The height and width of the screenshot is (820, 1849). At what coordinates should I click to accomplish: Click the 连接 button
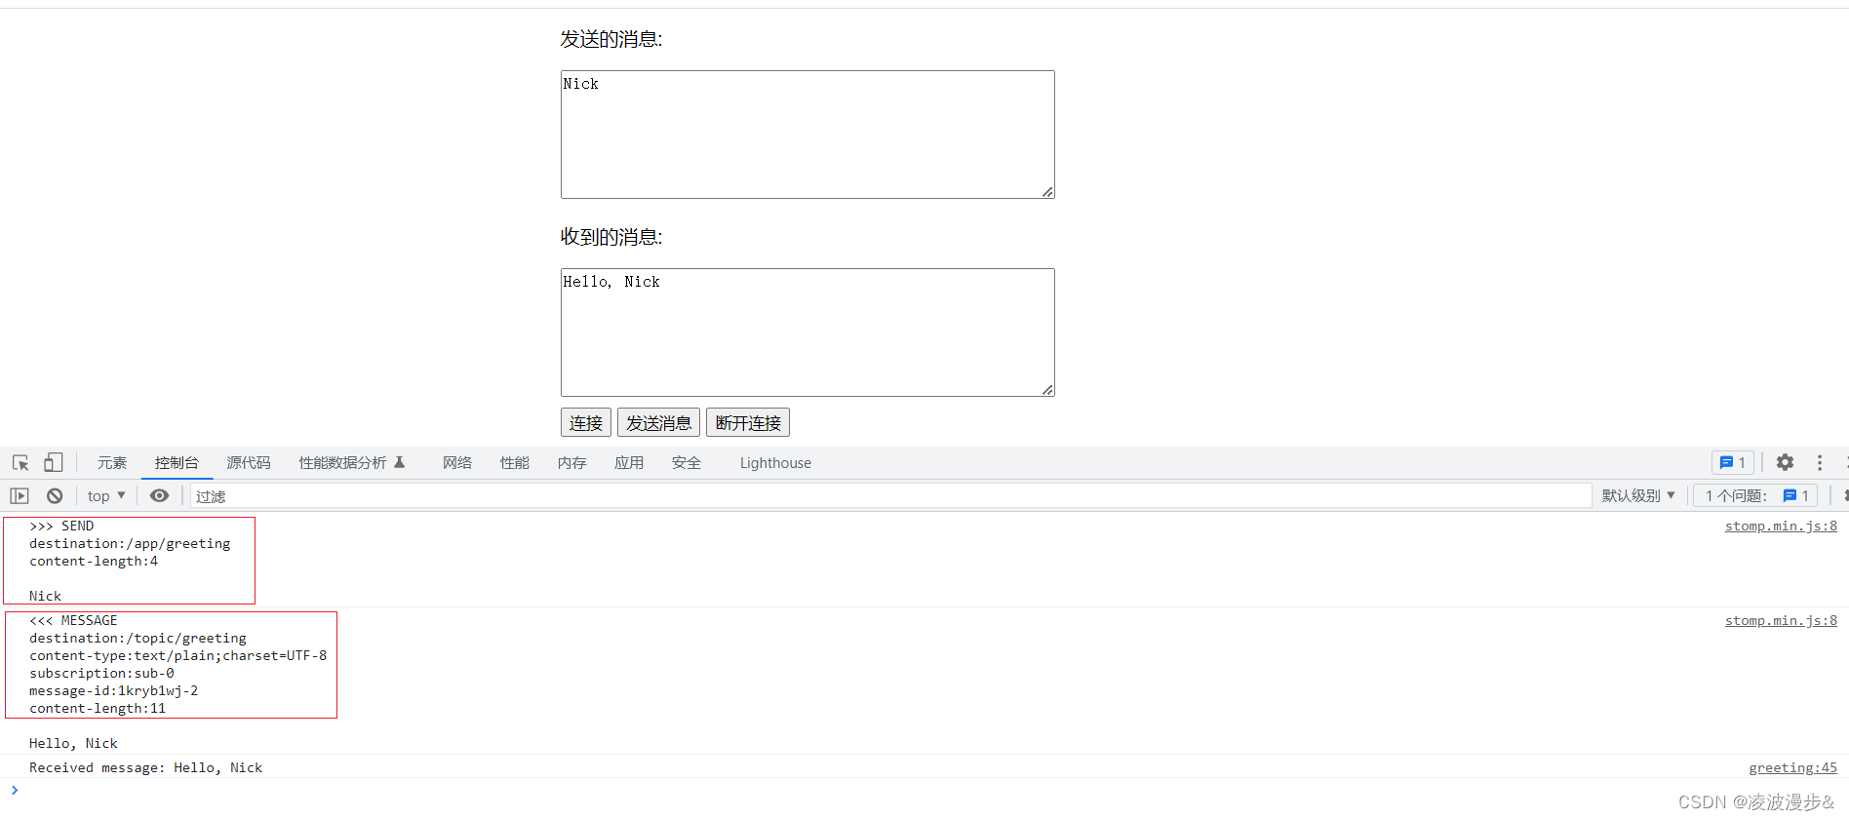[586, 422]
